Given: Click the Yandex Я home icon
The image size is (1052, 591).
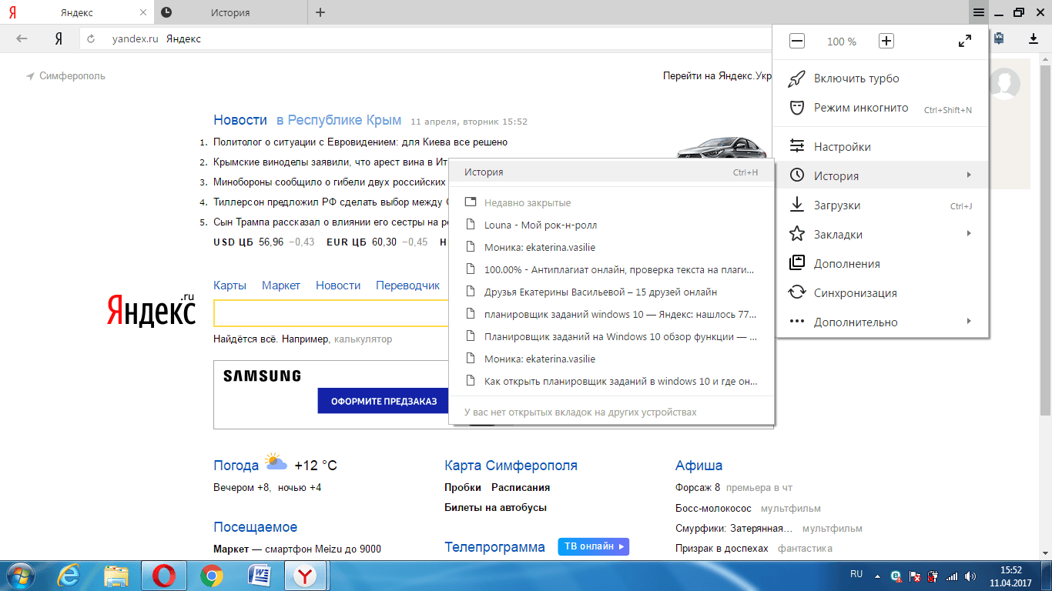Looking at the screenshot, I should 59,38.
